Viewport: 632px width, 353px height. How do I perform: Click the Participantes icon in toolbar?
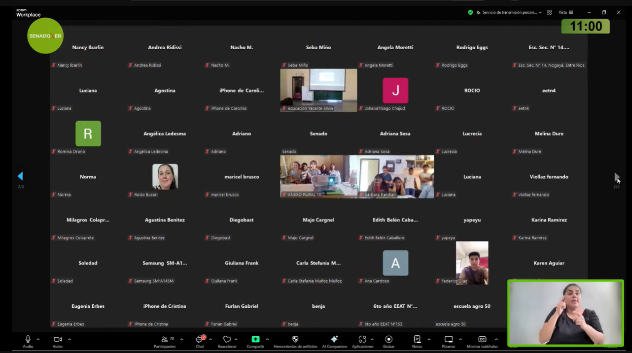(165, 340)
